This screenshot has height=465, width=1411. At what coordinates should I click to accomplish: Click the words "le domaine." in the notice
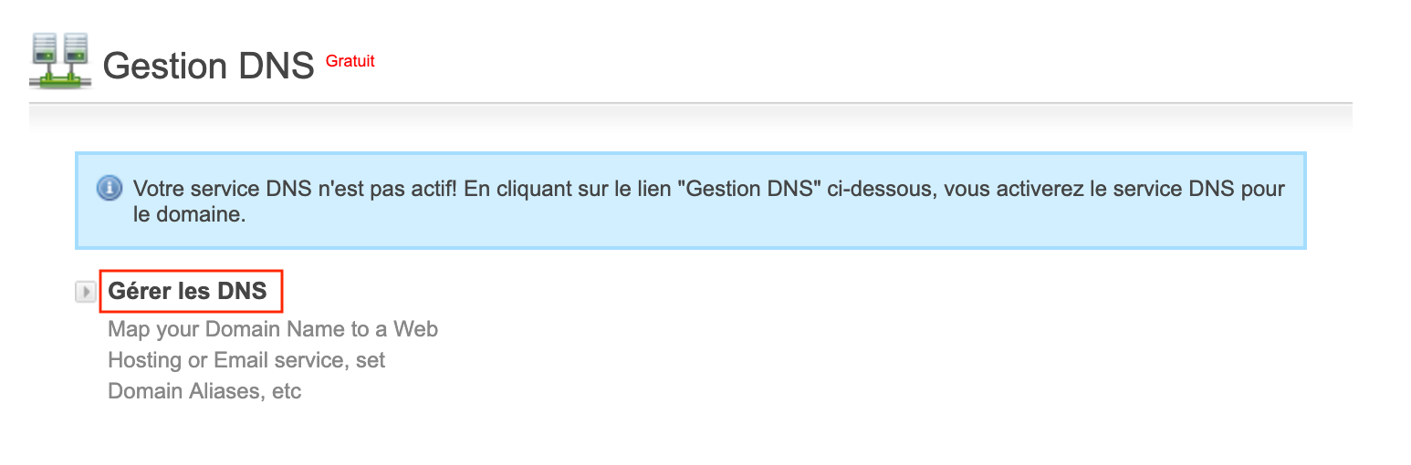pyautogui.click(x=190, y=217)
